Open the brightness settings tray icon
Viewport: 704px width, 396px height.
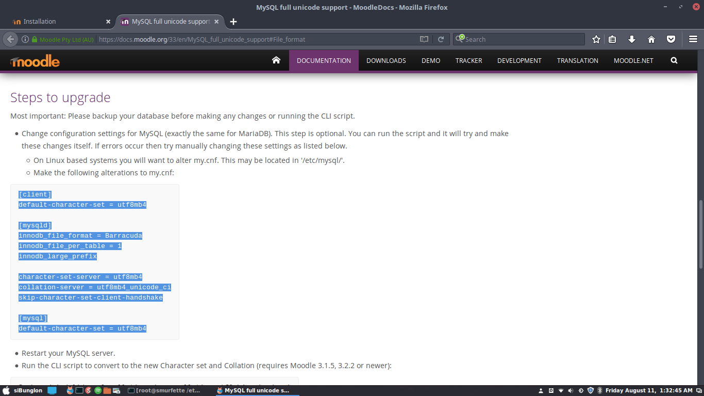tap(581, 391)
